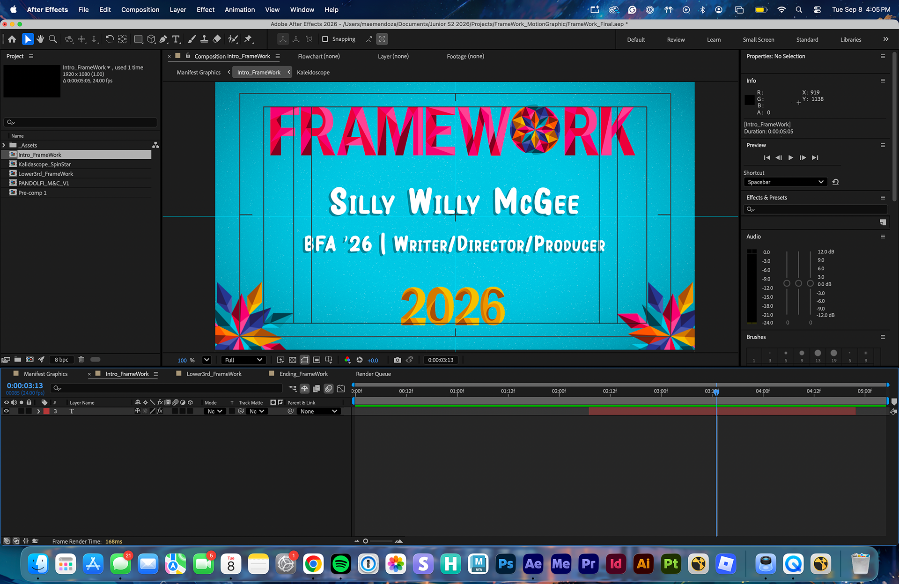The height and width of the screenshot is (584, 899).
Task: Open the layer 3 Track Matte dropdown
Action: (x=257, y=411)
